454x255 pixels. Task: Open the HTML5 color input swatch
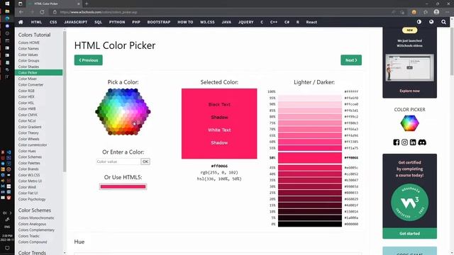(123, 187)
